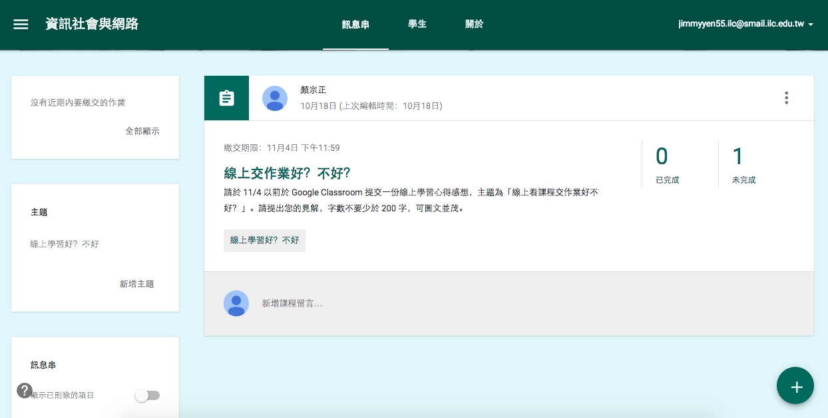
Task: Enable the 顯示已刪除的項目 toggle
Action: [x=147, y=395]
